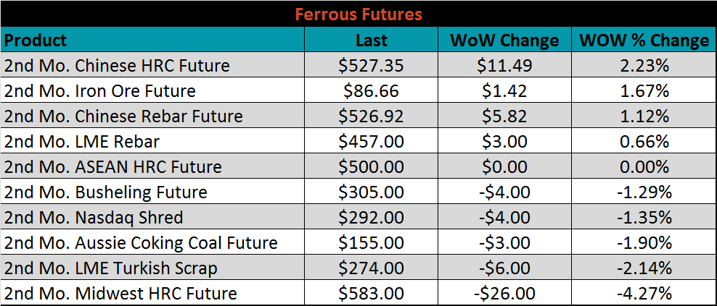Click the WoW Change column header

[504, 40]
